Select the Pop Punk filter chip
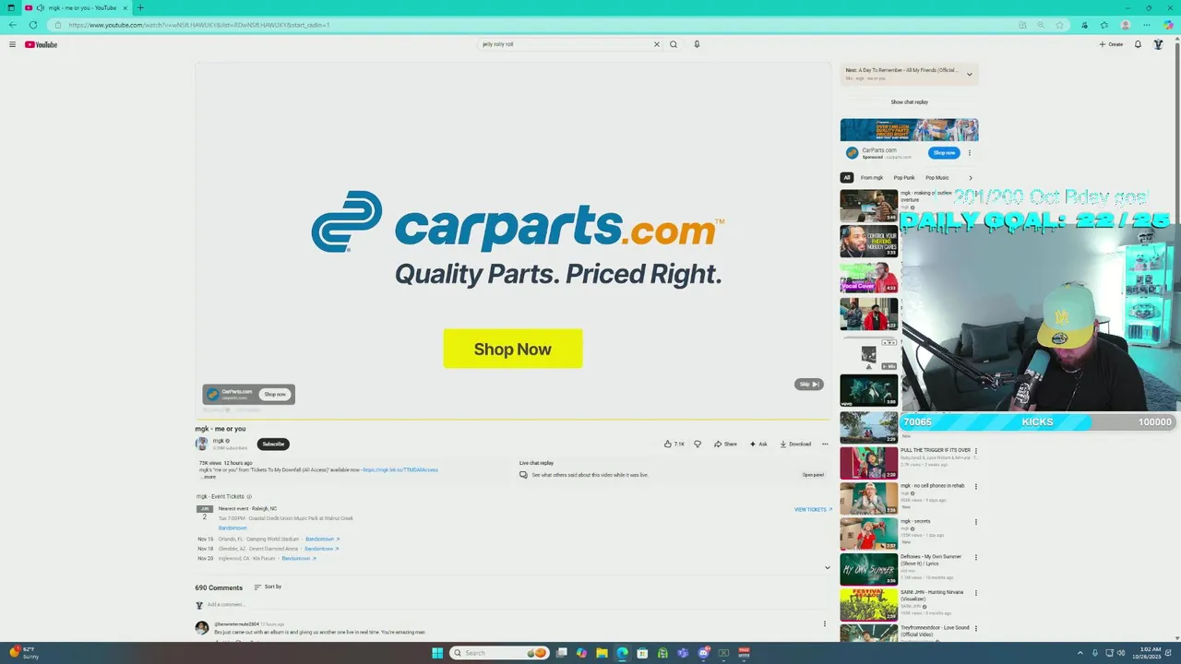Viewport: 1181px width, 664px height. [904, 178]
